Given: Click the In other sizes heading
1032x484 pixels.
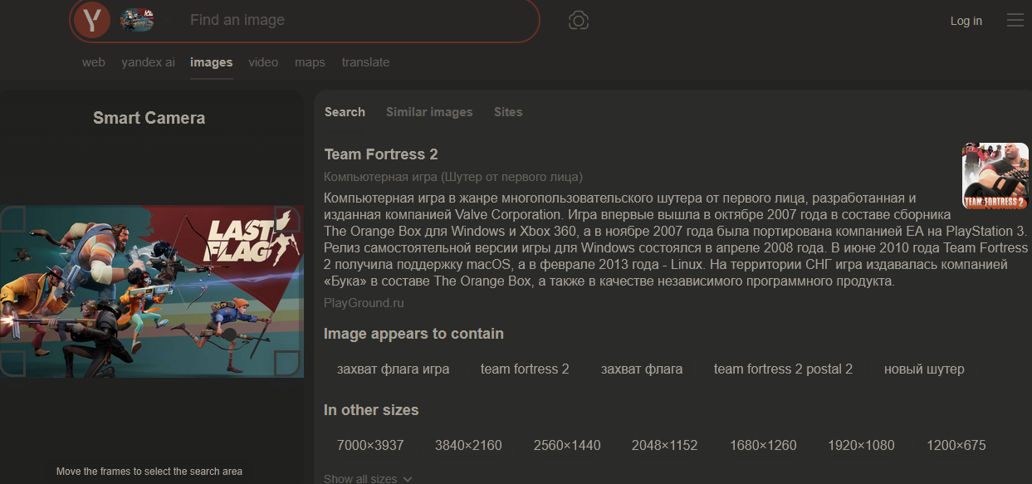Looking at the screenshot, I should [371, 410].
